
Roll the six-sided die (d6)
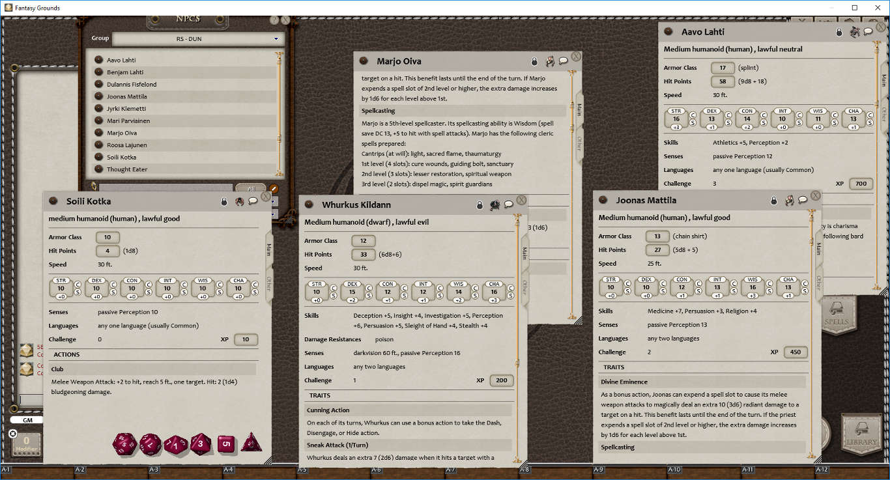226,444
